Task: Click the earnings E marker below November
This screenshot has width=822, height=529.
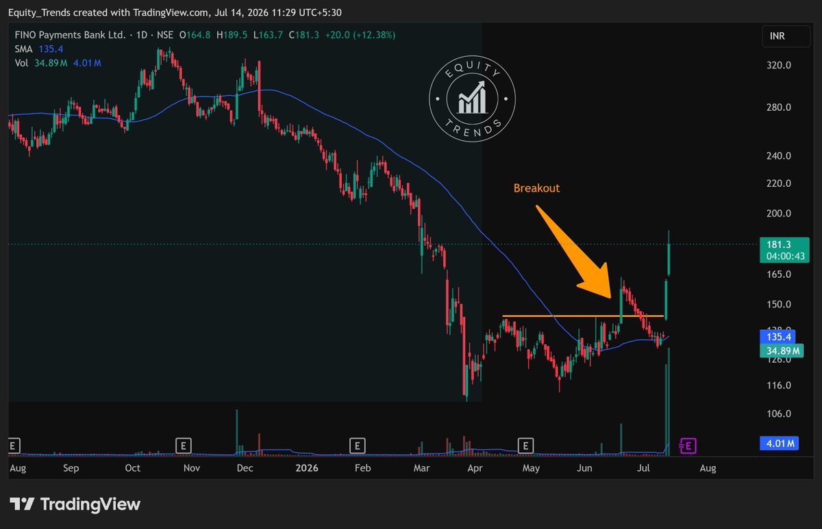Action: coord(182,446)
